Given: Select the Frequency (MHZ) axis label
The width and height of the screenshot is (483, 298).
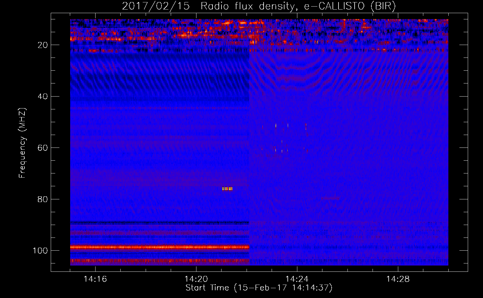Looking at the screenshot, I should click(x=22, y=143).
